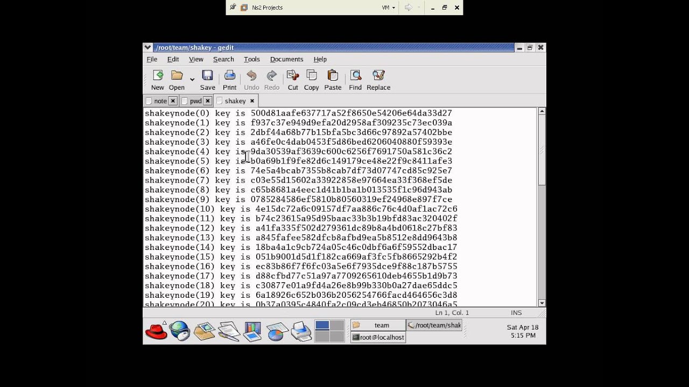Open the View menu
Viewport: 689px width, 387px height.
point(196,59)
